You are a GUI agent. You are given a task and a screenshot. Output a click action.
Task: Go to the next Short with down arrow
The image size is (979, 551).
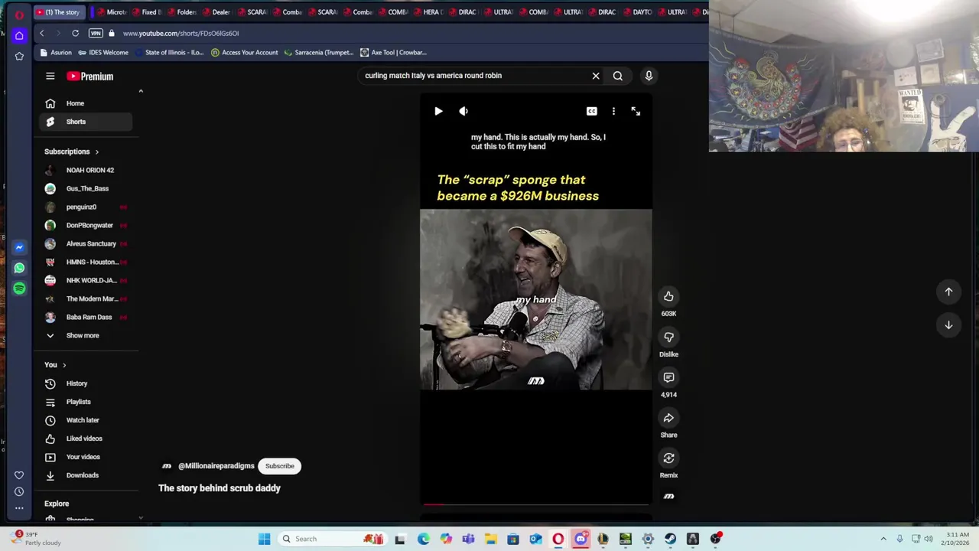pyautogui.click(x=948, y=324)
